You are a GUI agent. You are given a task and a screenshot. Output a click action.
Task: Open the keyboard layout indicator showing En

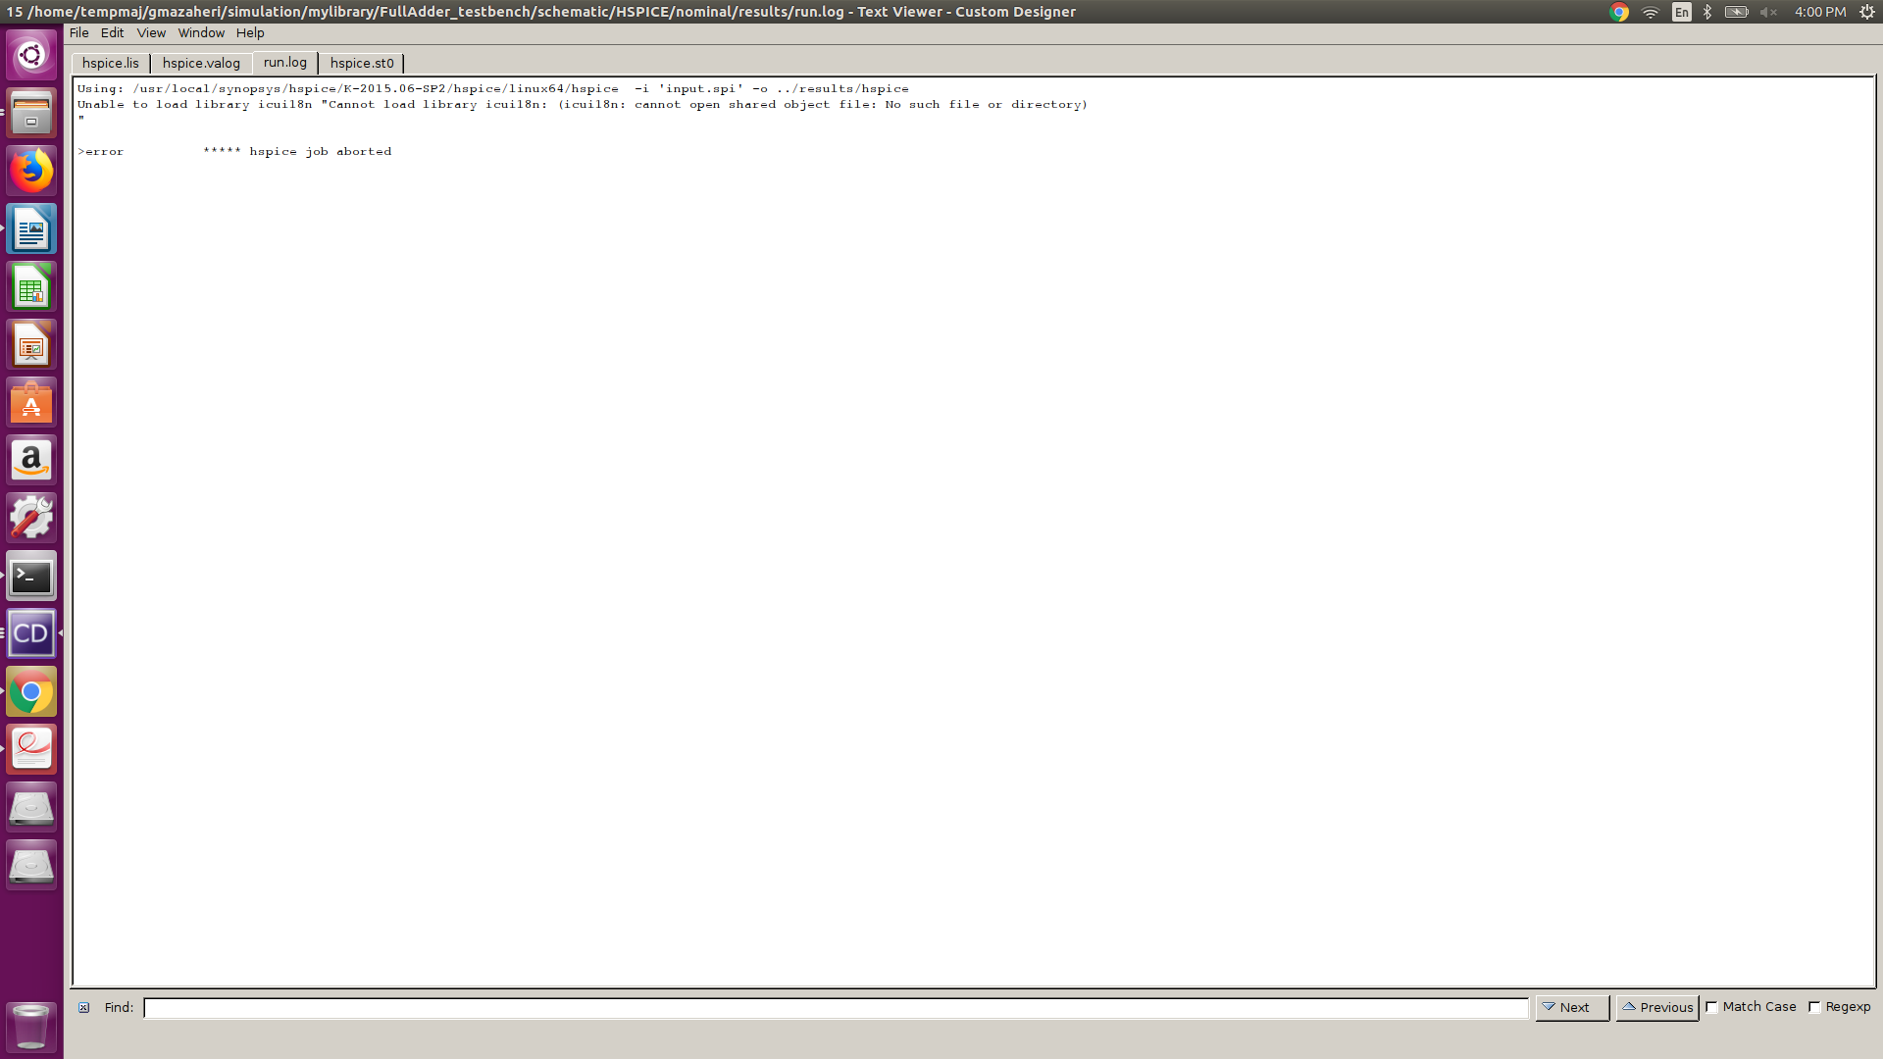[1679, 12]
